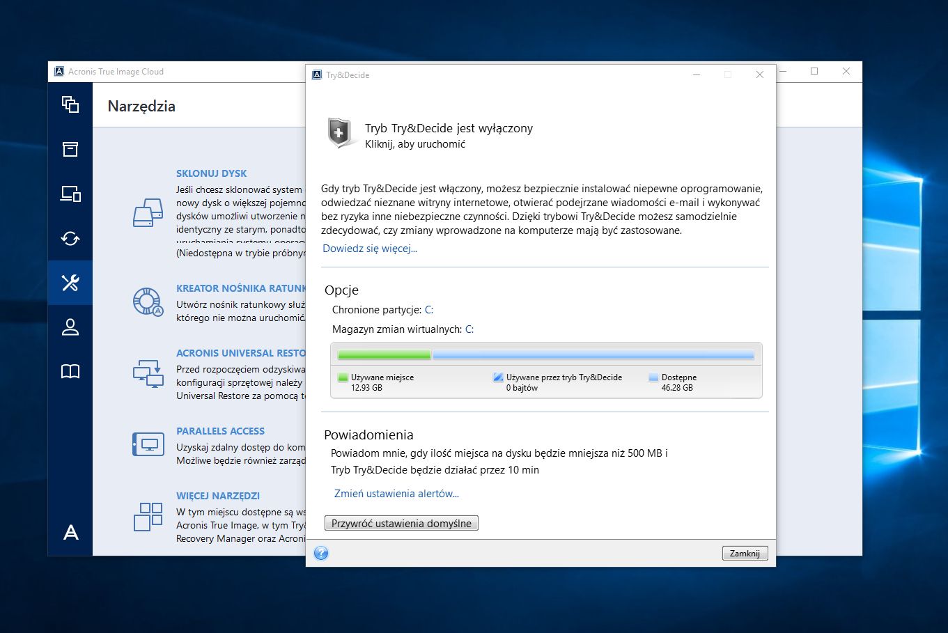Click 'Tryb Try&Decide jest wyłączony' status text
948x633 pixels.
[x=449, y=128]
